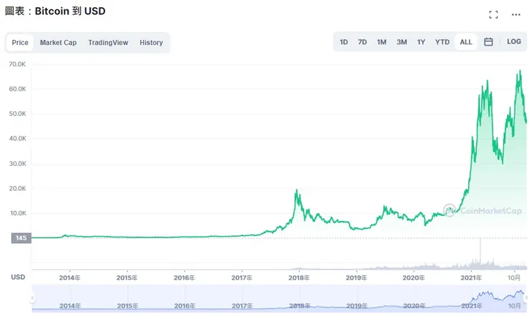Switch to the Market Cap tab
Image resolution: width=529 pixels, height=316 pixels.
click(58, 43)
